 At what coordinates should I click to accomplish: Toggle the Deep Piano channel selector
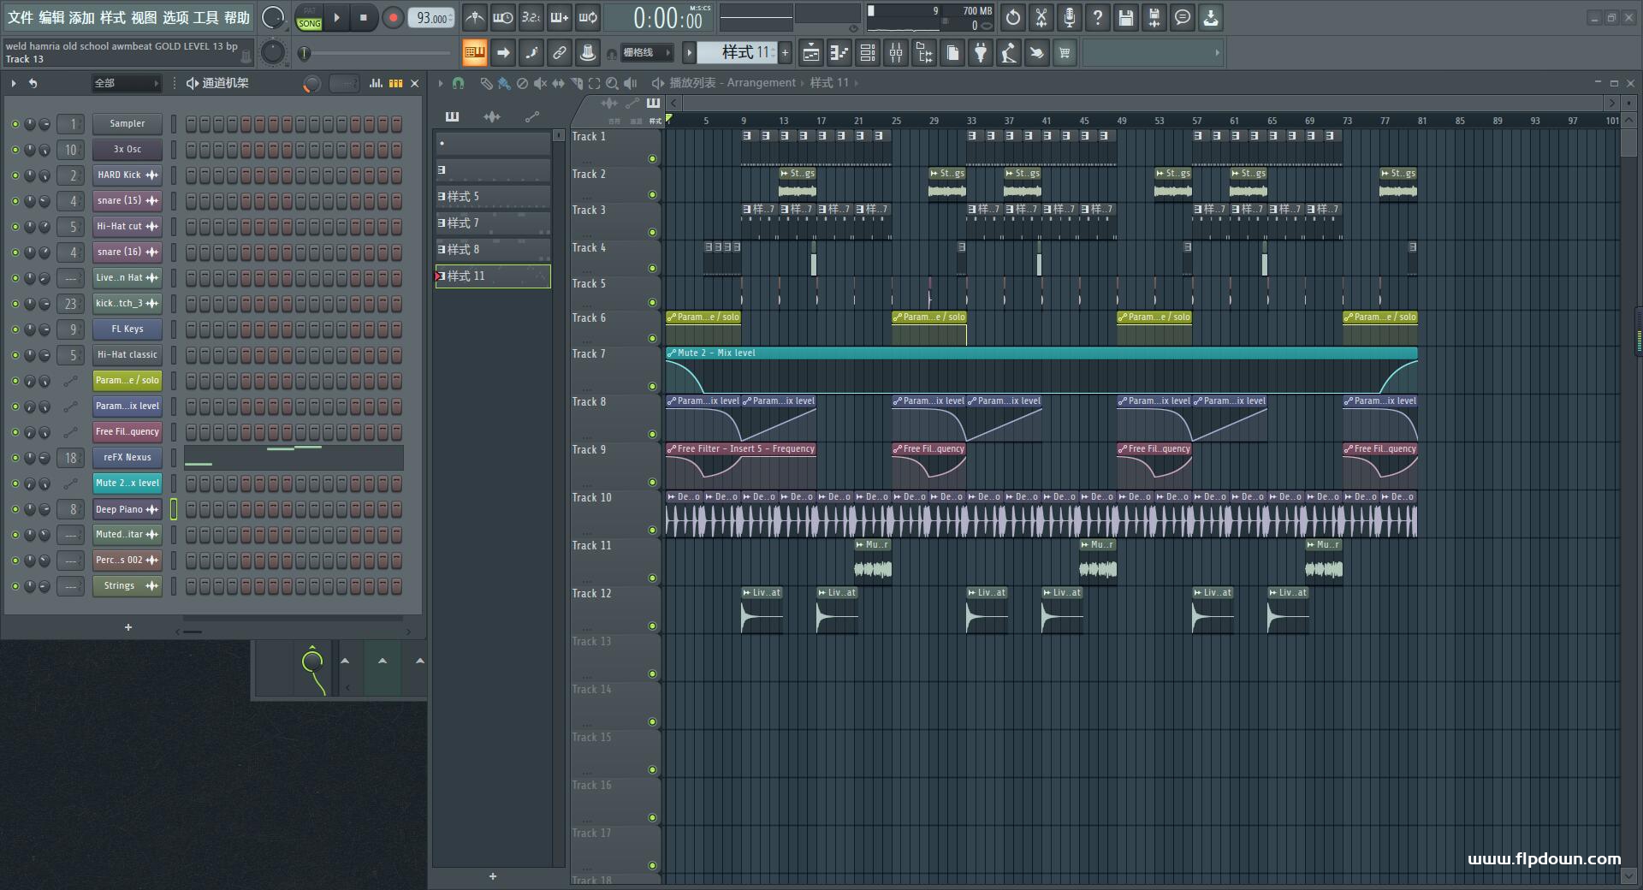174,509
